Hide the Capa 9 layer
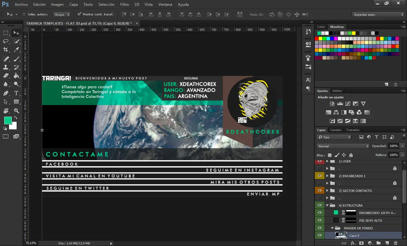 coord(319,235)
